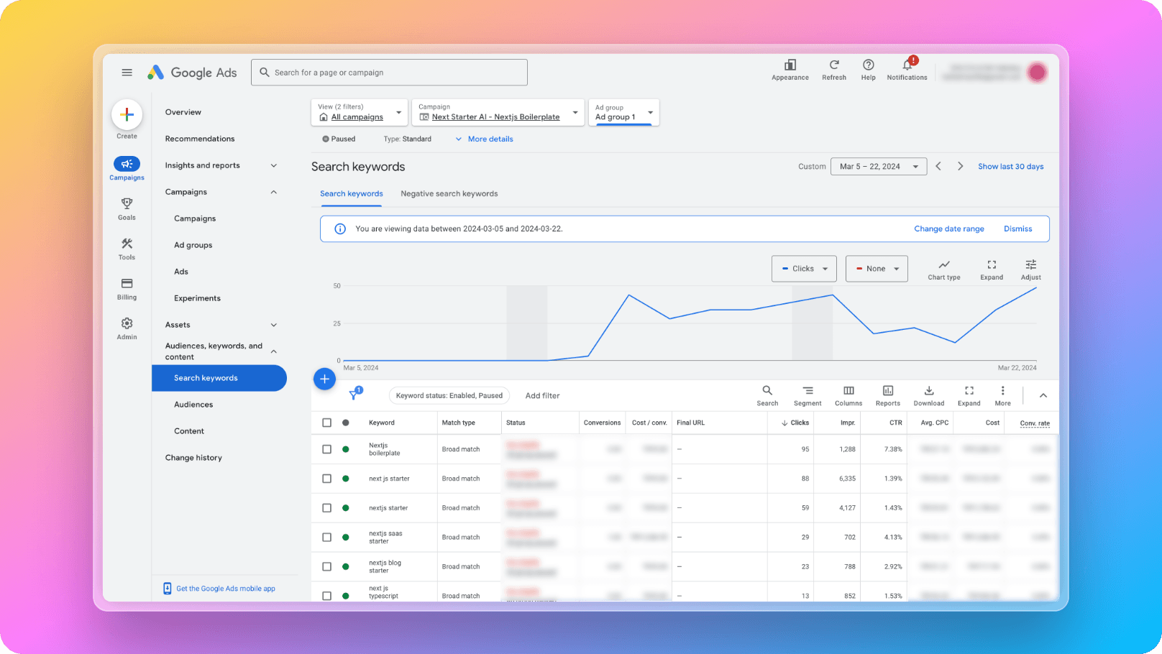The width and height of the screenshot is (1162, 654).
Task: Check the nextjs saas starter keyword row
Action: pyautogui.click(x=327, y=537)
